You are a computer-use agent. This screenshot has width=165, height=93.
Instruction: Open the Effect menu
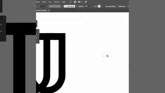pyautogui.click(x=44, y=2)
